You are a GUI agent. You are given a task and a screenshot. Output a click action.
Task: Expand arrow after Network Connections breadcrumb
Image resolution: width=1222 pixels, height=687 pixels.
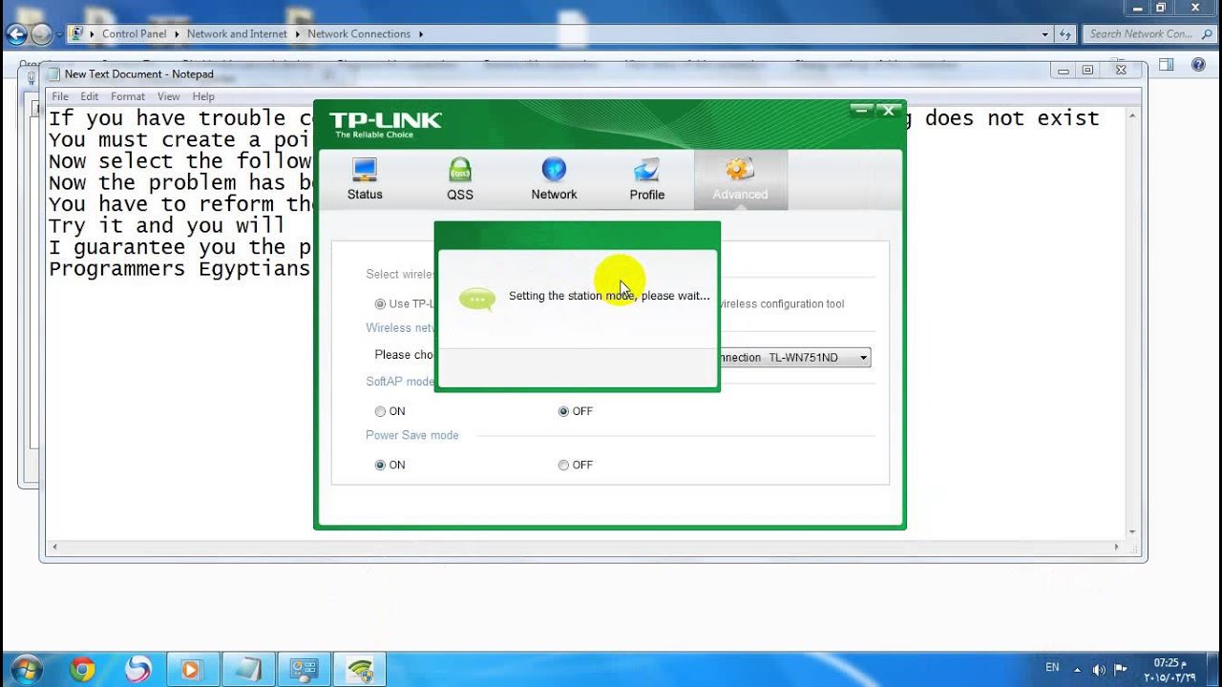coord(420,33)
